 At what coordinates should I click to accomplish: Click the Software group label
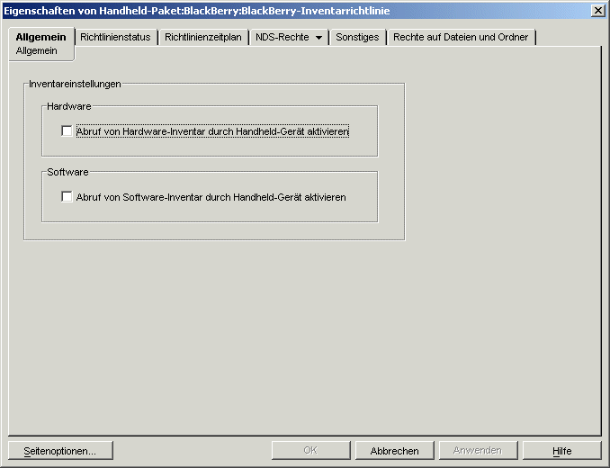pyautogui.click(x=67, y=172)
